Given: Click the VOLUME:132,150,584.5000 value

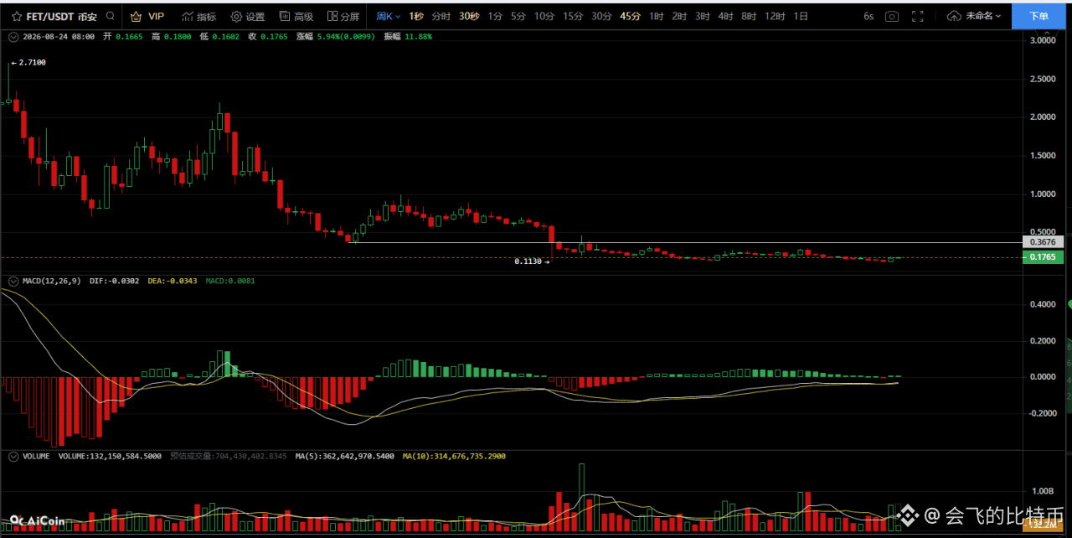Looking at the screenshot, I should point(110,457).
